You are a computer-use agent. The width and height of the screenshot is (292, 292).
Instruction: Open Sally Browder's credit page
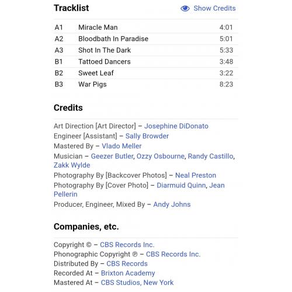pyautogui.click(x=147, y=136)
